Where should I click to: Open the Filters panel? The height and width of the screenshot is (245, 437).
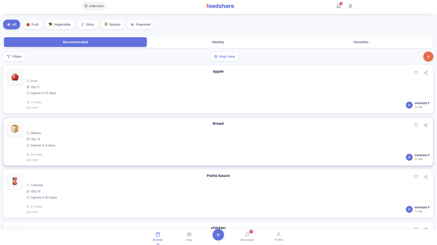tap(14, 56)
